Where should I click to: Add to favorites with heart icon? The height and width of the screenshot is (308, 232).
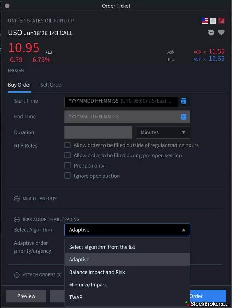click(221, 32)
